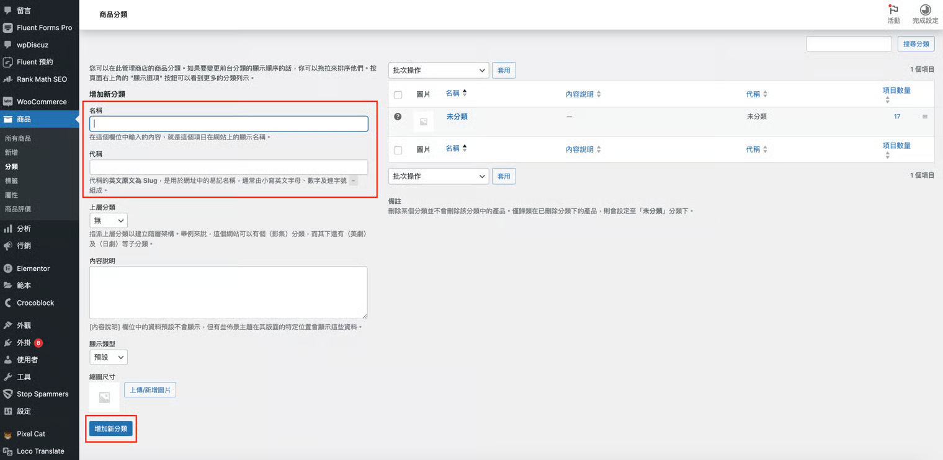Click the WooCommerce icon in sidebar

click(x=8, y=102)
